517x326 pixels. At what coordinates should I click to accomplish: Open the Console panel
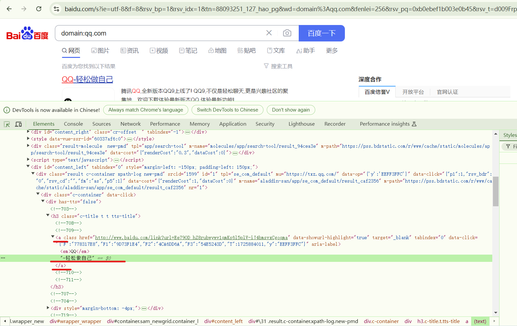coord(74,124)
